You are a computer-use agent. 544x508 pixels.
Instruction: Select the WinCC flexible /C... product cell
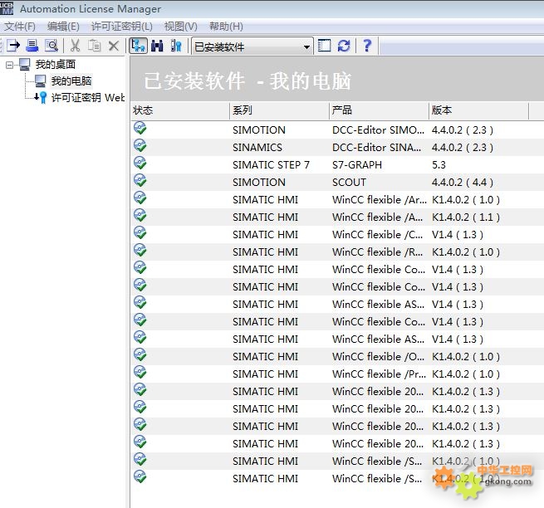click(x=377, y=235)
